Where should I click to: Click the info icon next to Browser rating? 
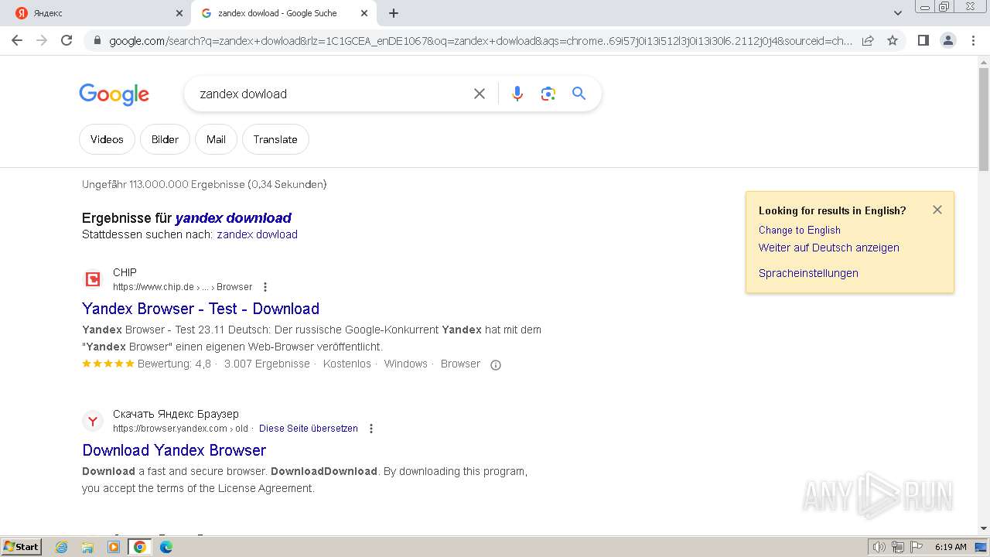496,365
